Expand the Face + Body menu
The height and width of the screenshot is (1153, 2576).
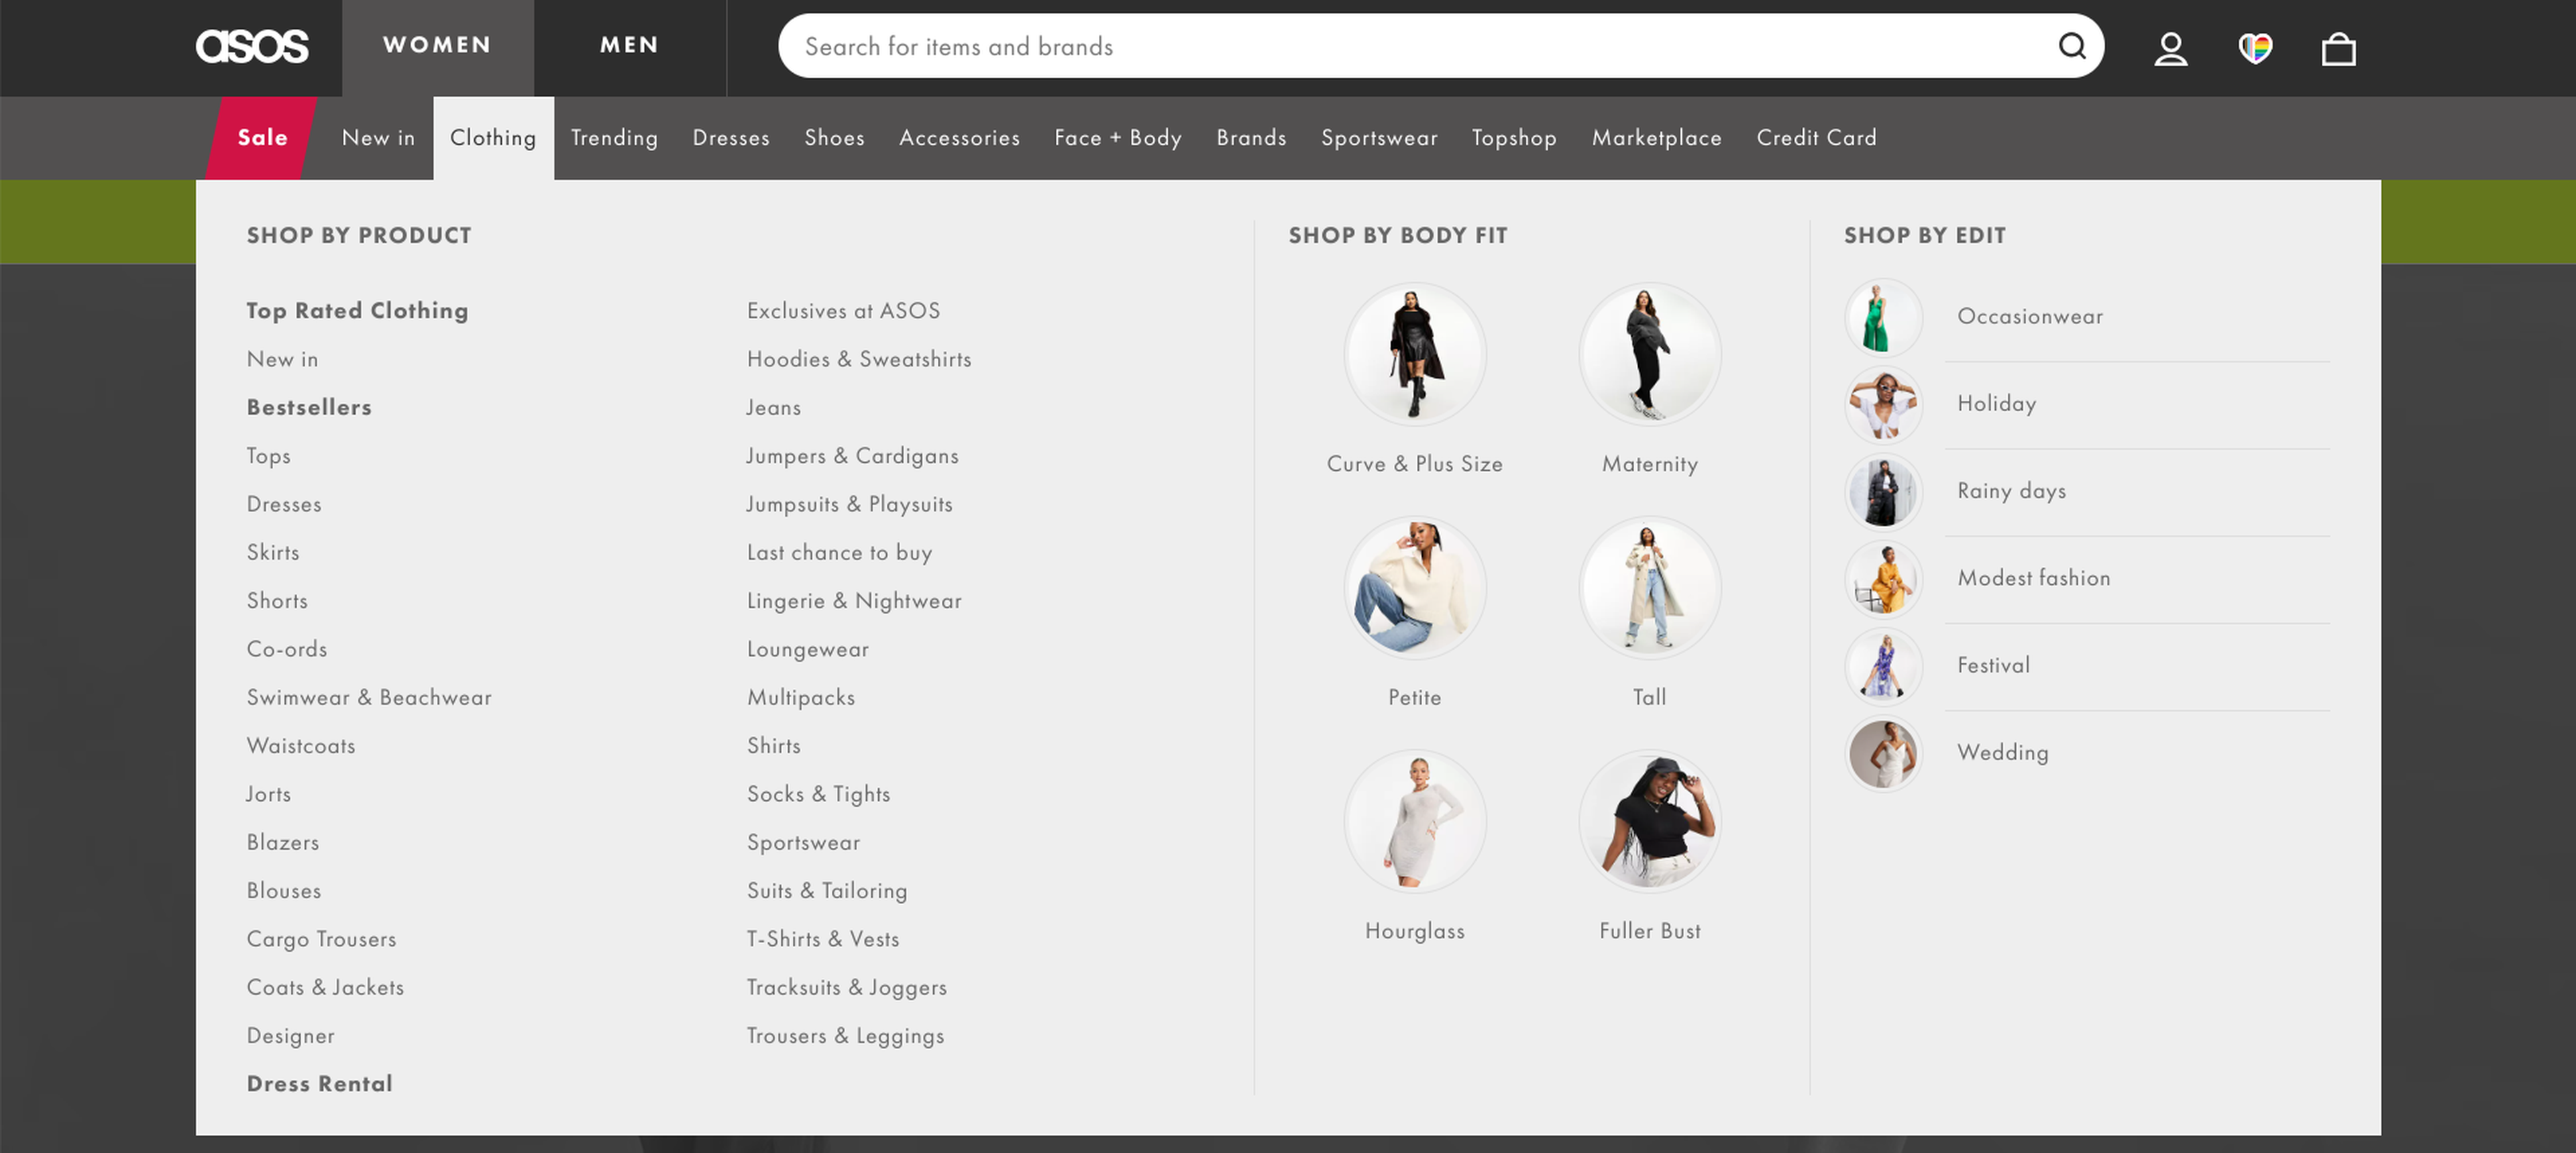tap(1117, 138)
